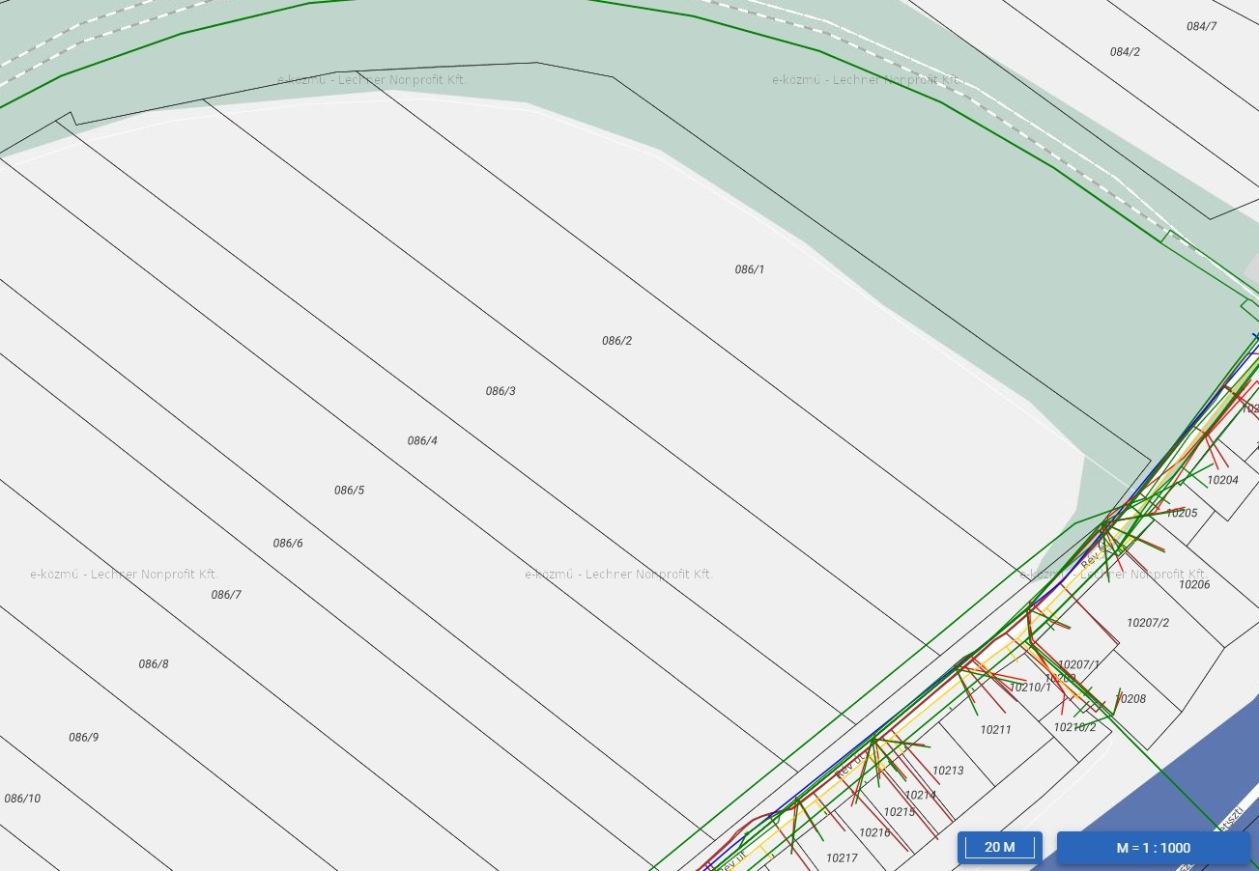Image resolution: width=1259 pixels, height=871 pixels.
Task: Select the 086/8 land parcel
Action: [154, 664]
